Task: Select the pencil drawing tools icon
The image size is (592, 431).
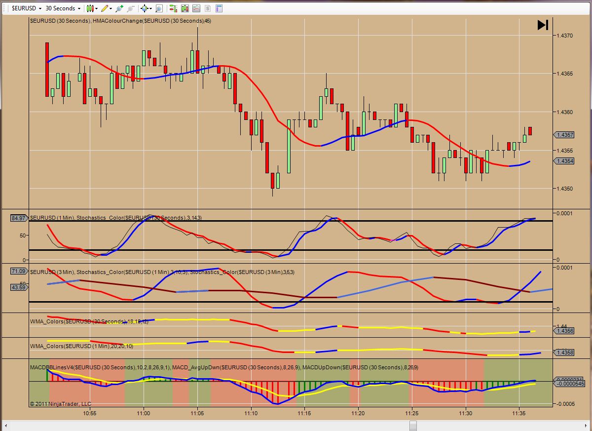Action: click(104, 8)
